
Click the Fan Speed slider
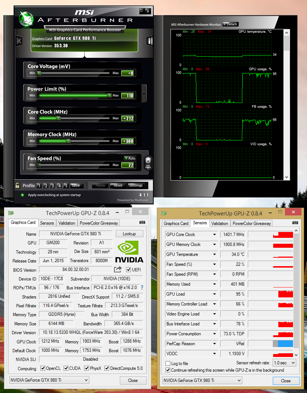click(x=74, y=165)
